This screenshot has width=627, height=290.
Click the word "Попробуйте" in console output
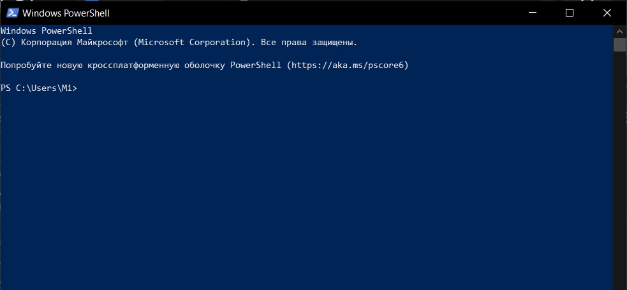click(x=26, y=65)
